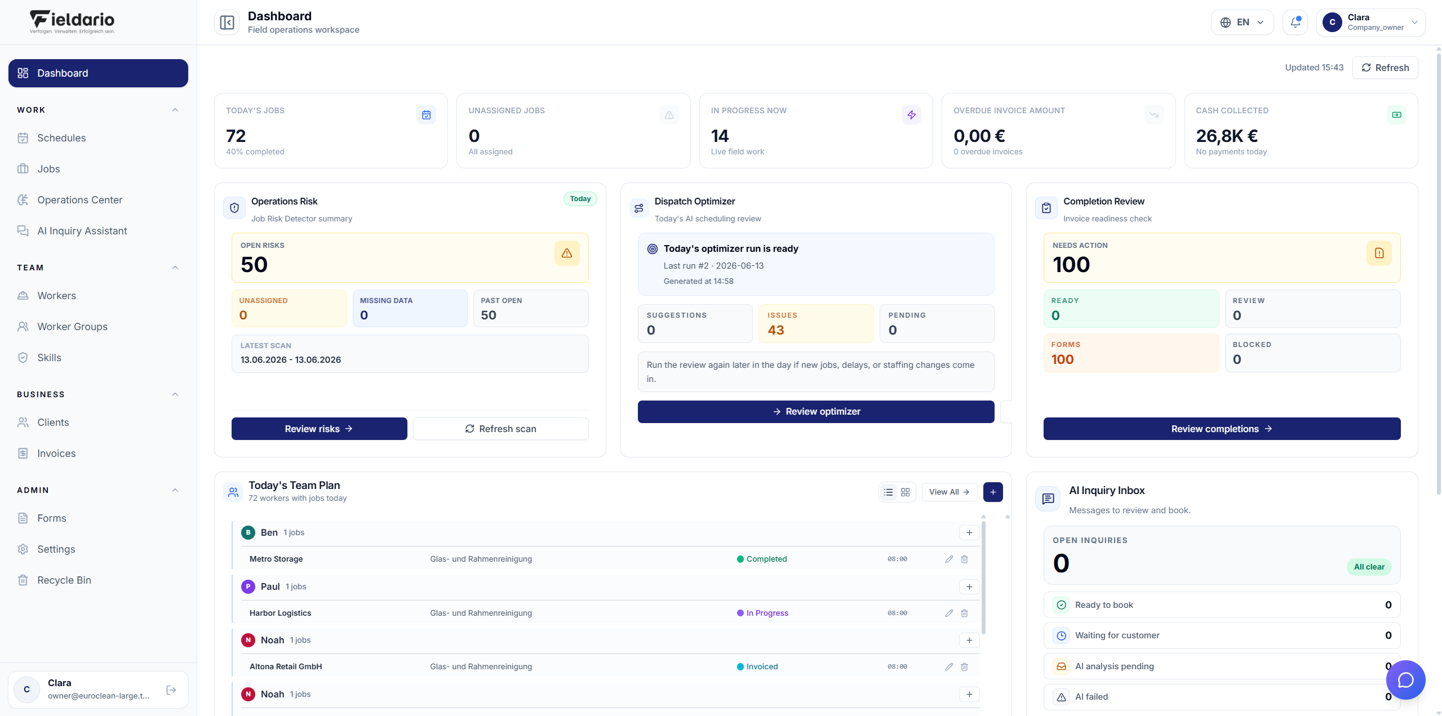The height and width of the screenshot is (716, 1442).
Task: Open the Clients page
Action: [98, 423]
